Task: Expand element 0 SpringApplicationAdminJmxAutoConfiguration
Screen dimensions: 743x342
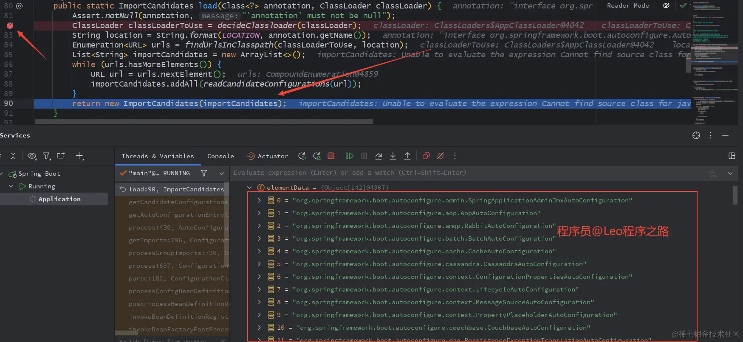Action: pos(259,200)
